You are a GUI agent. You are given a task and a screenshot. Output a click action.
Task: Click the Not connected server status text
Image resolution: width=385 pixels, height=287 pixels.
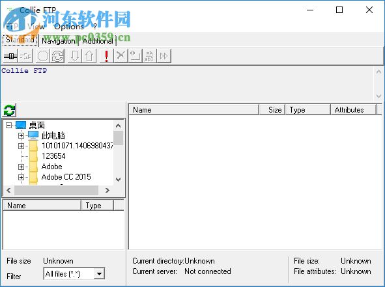(207, 271)
